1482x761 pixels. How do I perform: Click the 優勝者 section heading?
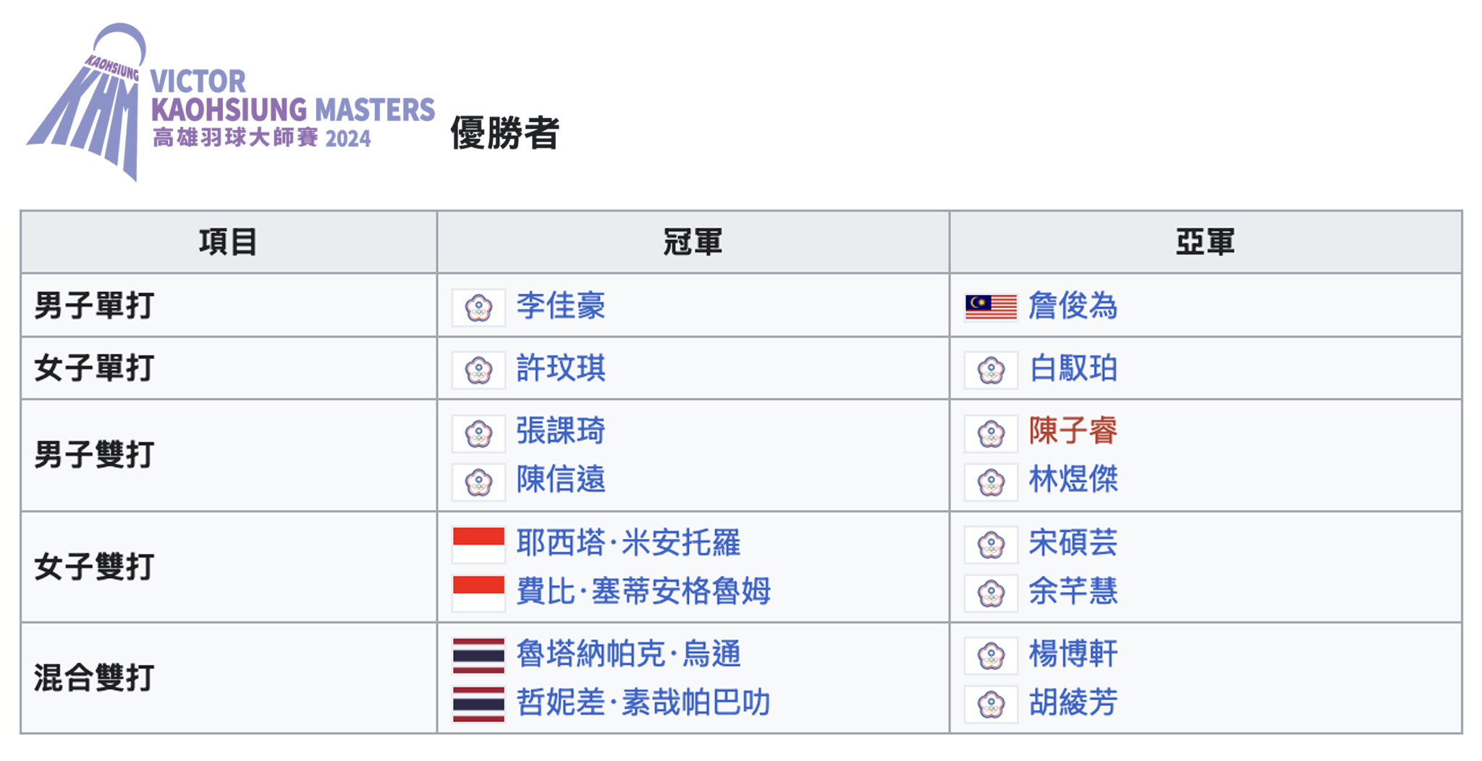(504, 133)
